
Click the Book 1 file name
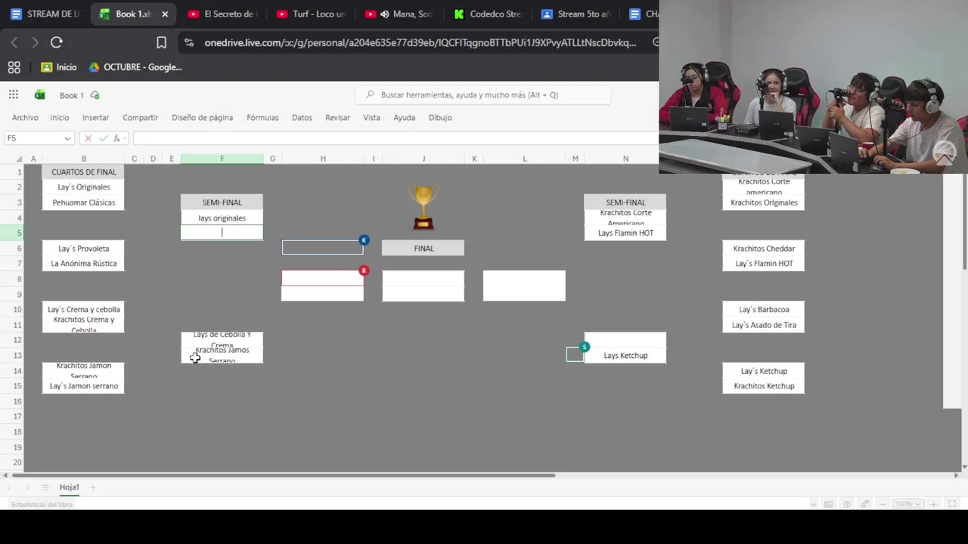point(71,95)
